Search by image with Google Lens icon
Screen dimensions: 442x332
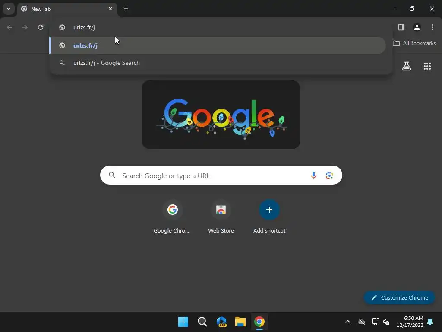[x=329, y=176]
